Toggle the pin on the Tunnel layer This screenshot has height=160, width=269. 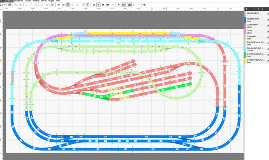[x=268, y=32]
